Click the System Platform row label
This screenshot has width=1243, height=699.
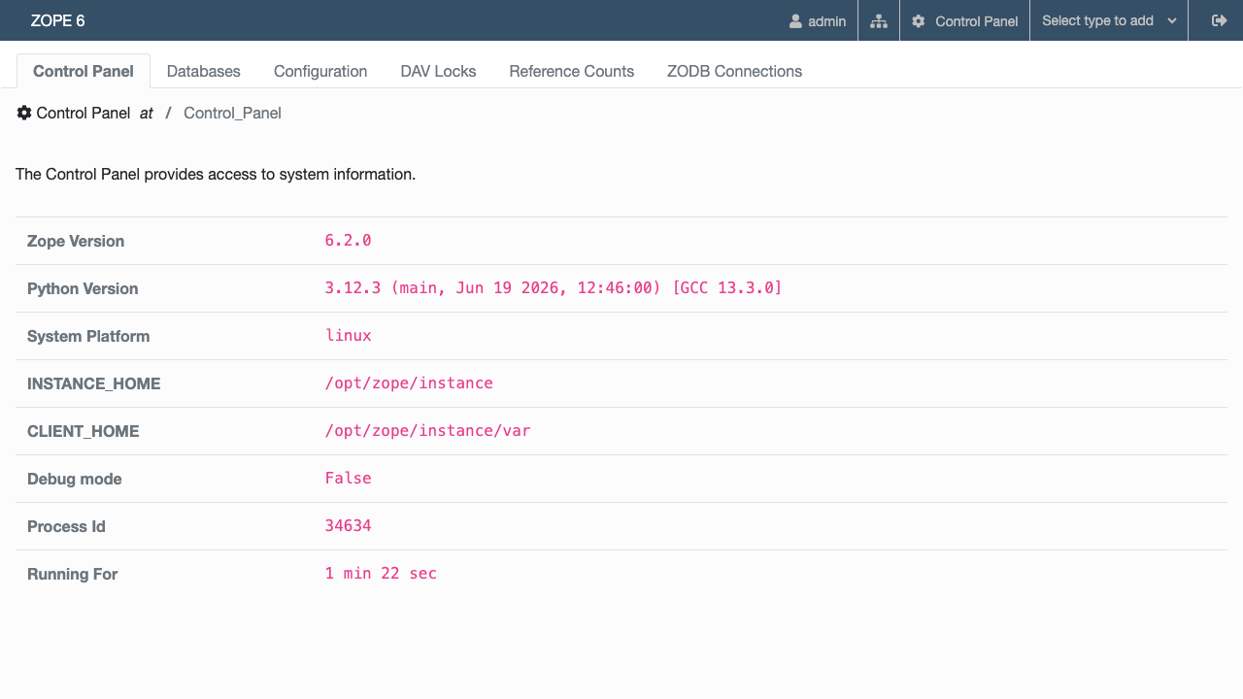[x=88, y=336]
